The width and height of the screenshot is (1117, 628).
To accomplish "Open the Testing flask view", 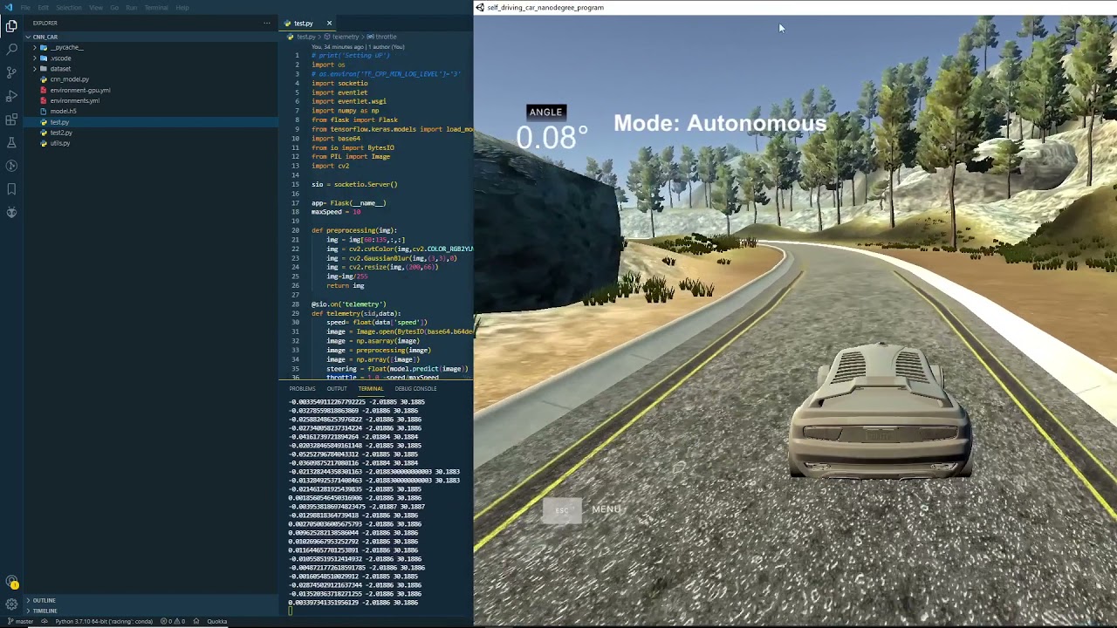I will point(11,142).
